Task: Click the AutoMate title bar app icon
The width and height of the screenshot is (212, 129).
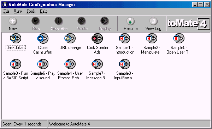Action: pos(5,5)
